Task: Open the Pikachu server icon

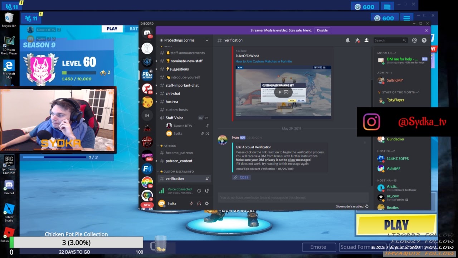Action: point(147,102)
